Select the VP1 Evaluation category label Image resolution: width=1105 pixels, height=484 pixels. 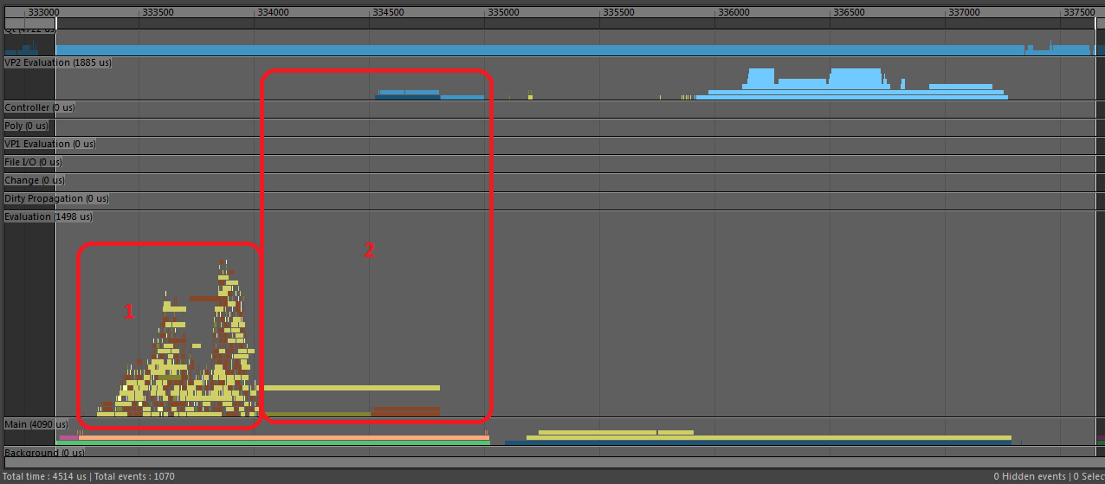(49, 145)
